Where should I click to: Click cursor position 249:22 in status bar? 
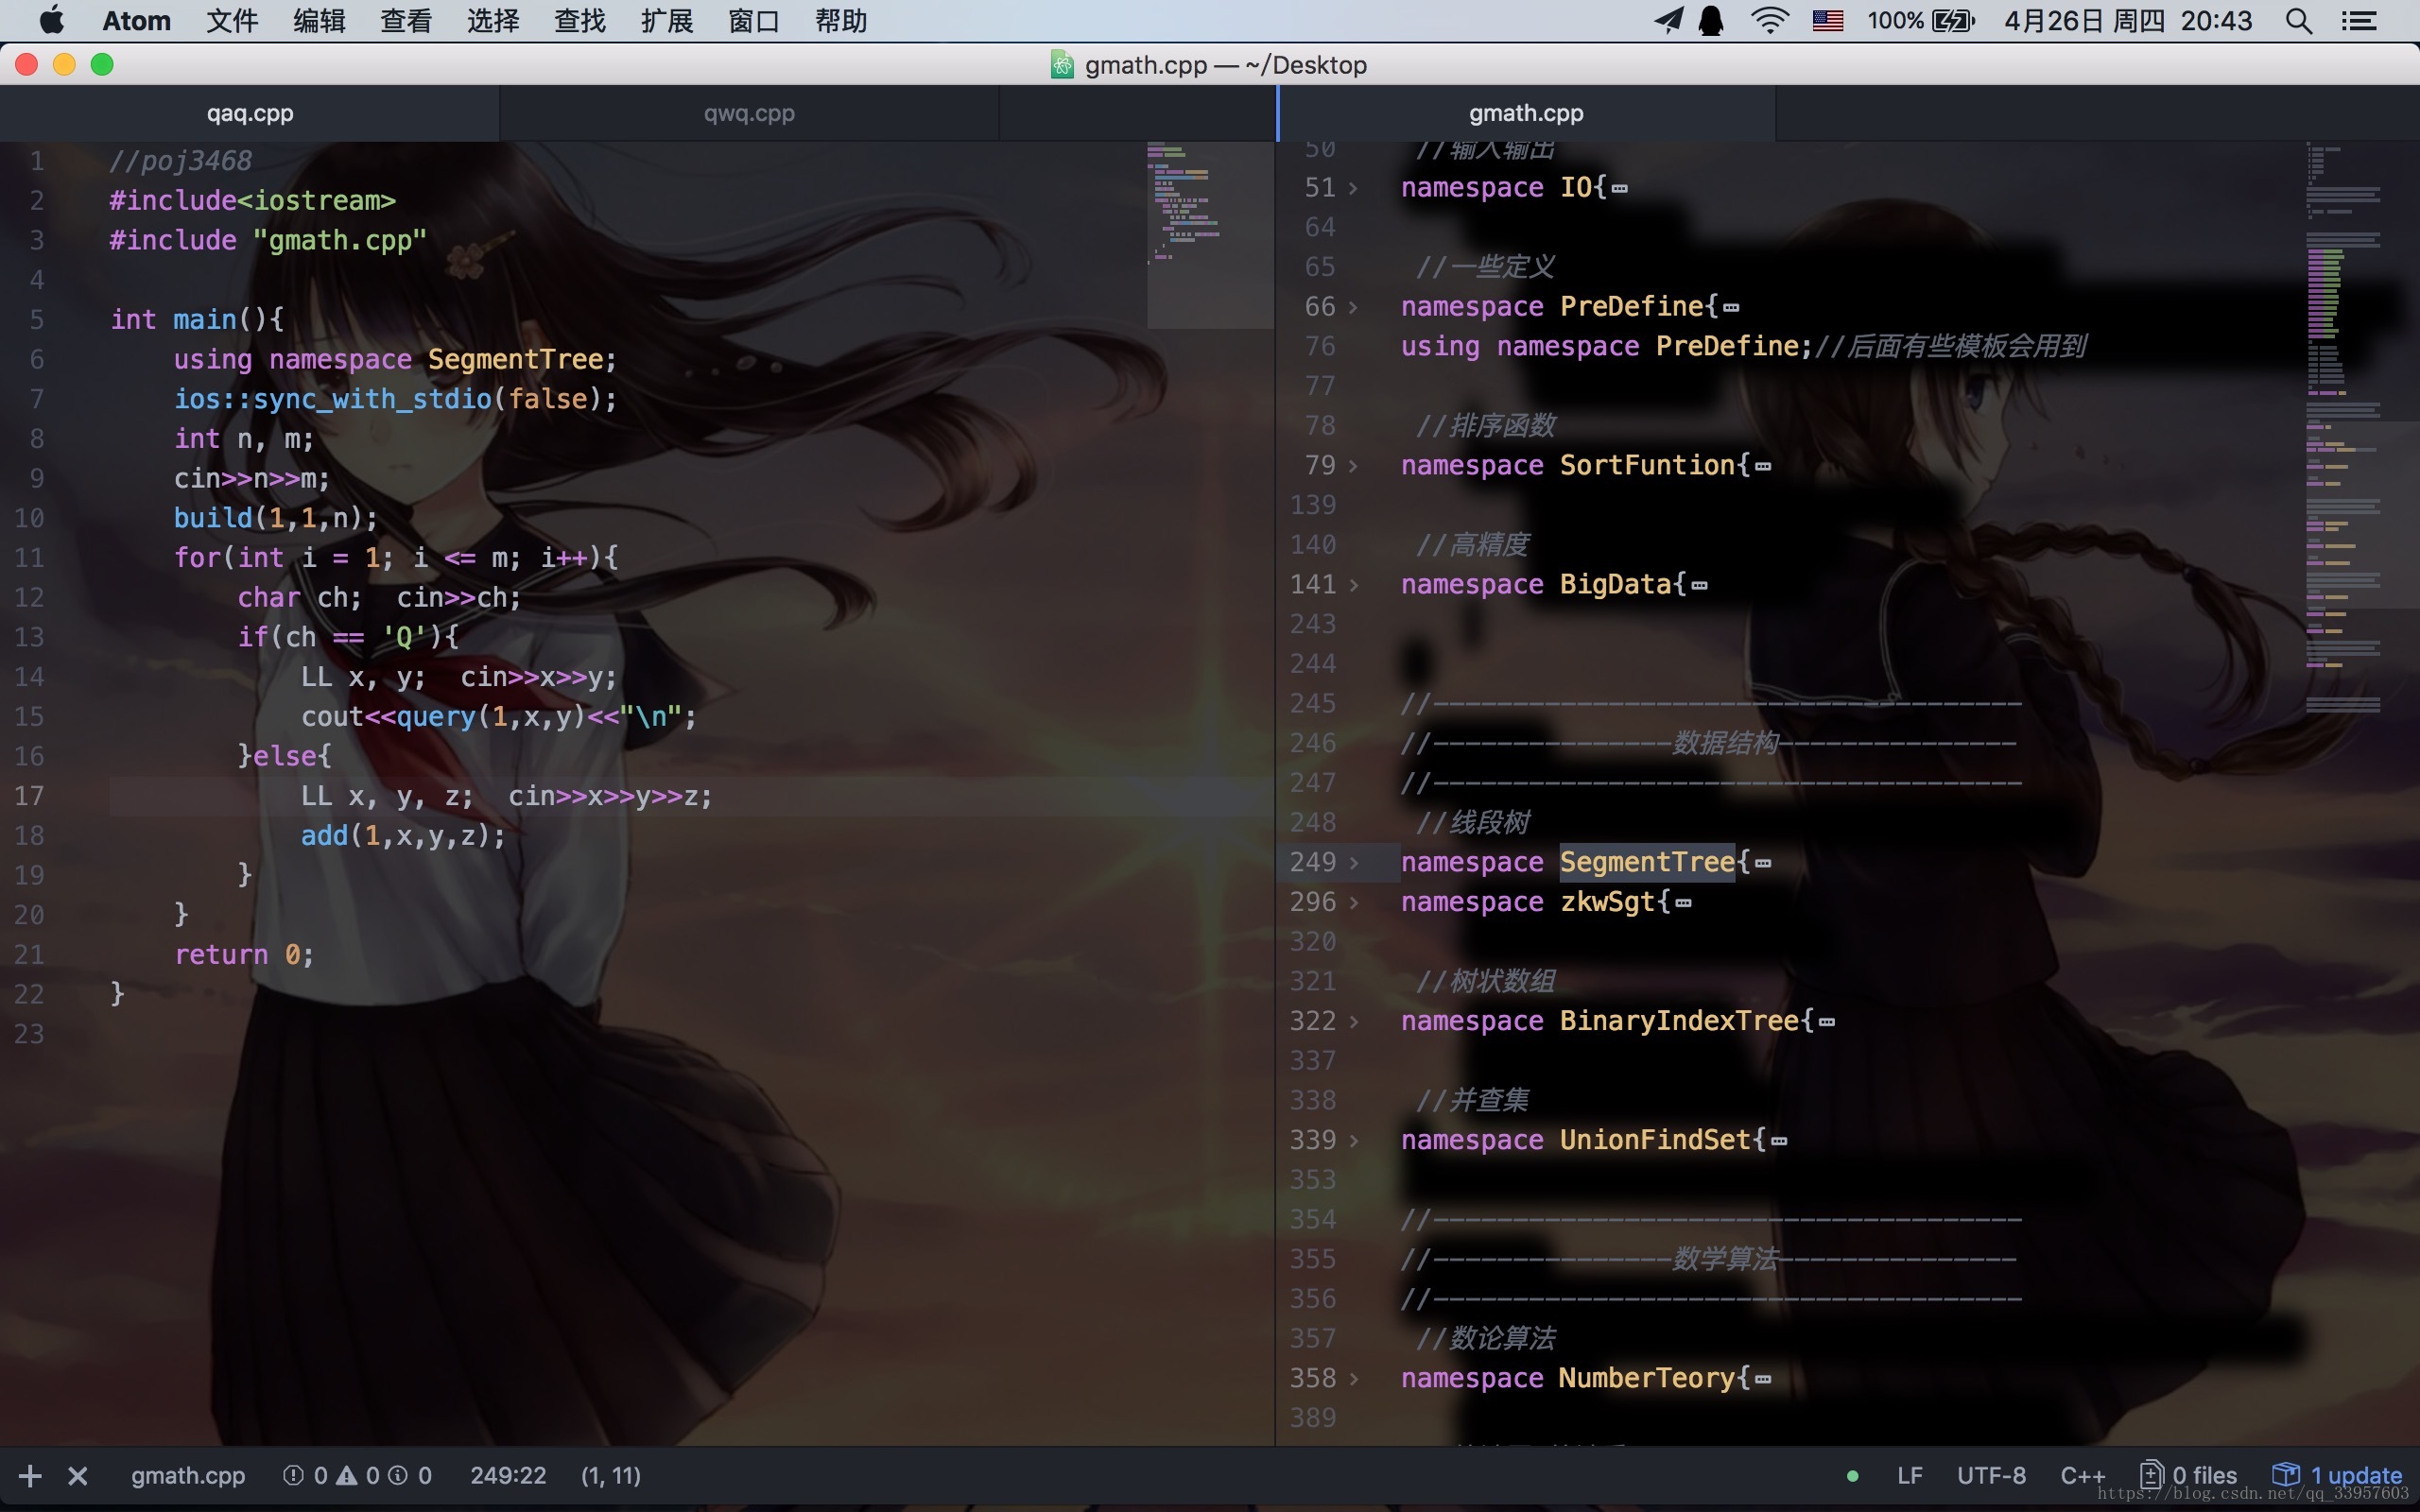(x=508, y=1476)
